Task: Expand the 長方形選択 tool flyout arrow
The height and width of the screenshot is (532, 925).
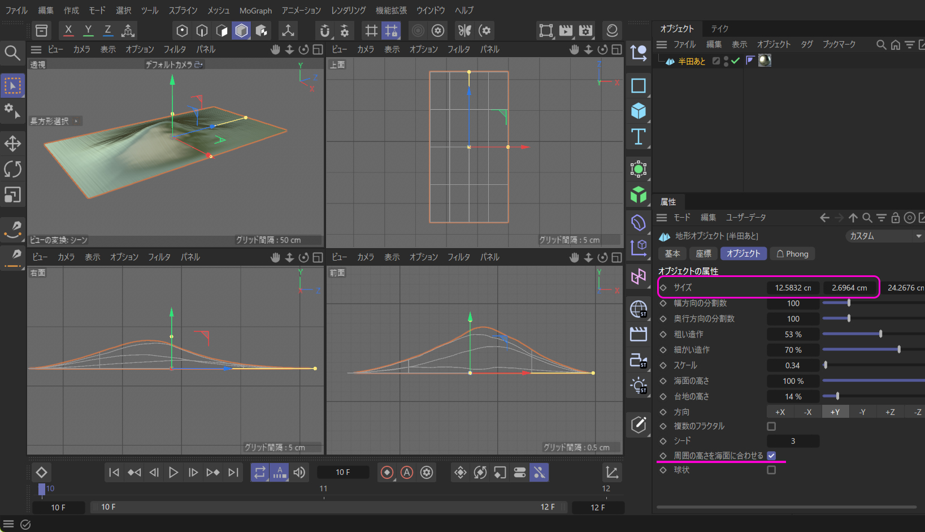Action: click(x=76, y=121)
